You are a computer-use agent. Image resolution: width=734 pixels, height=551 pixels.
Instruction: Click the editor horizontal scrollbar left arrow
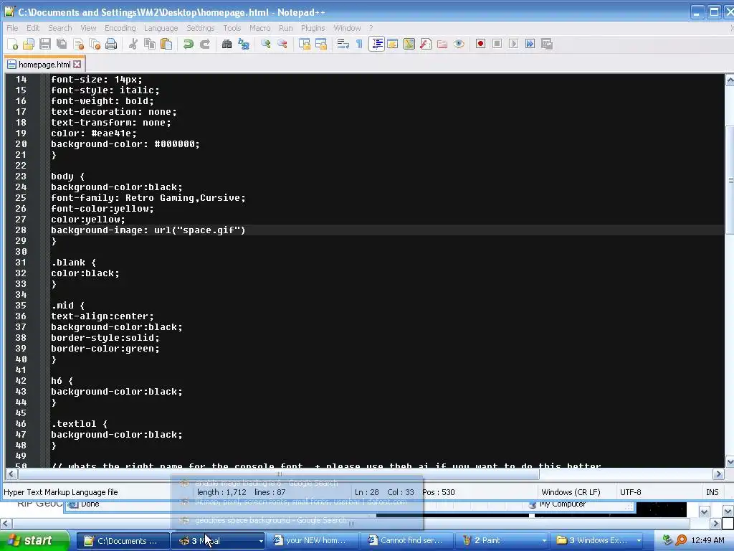(11, 474)
